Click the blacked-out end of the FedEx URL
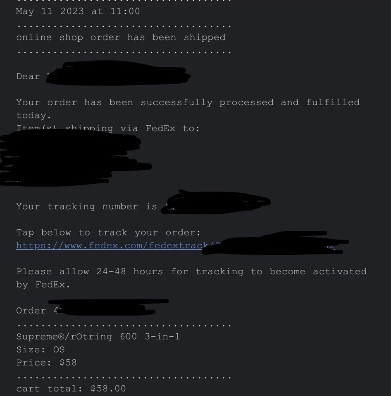This screenshot has height=396, width=391. pyautogui.click(x=275, y=243)
